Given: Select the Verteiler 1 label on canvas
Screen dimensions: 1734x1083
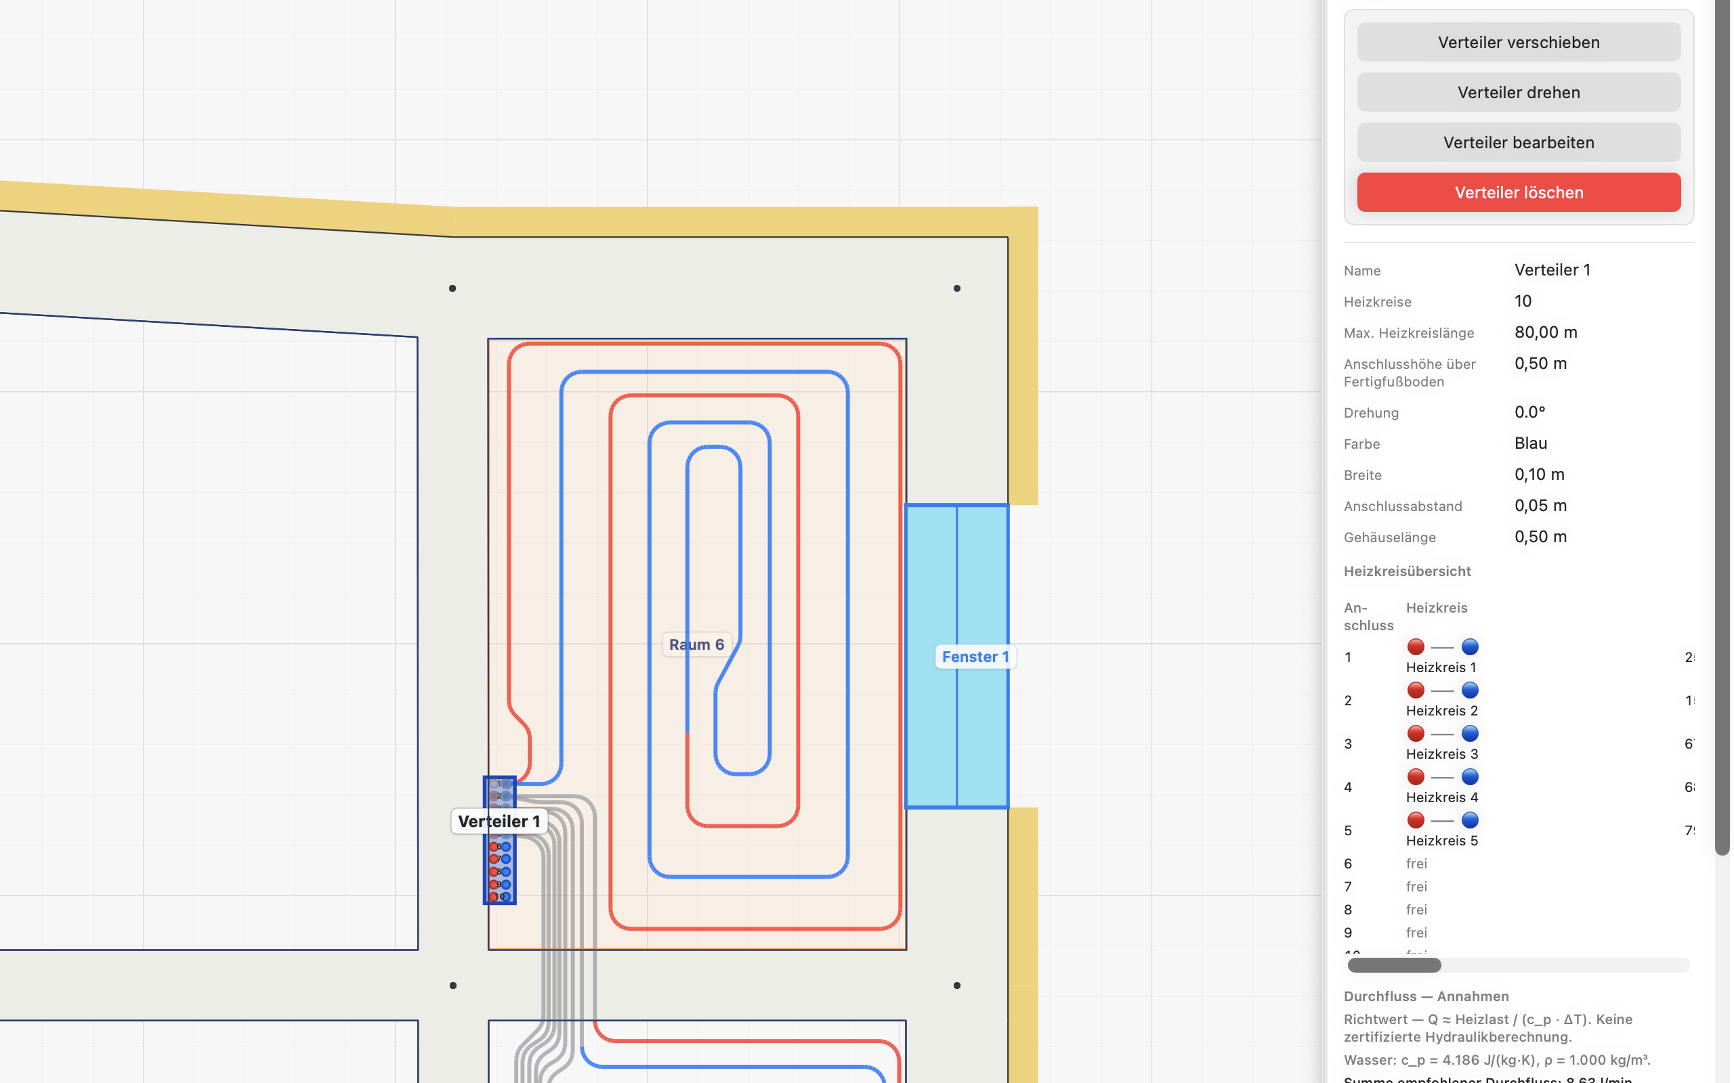Looking at the screenshot, I should pos(499,822).
